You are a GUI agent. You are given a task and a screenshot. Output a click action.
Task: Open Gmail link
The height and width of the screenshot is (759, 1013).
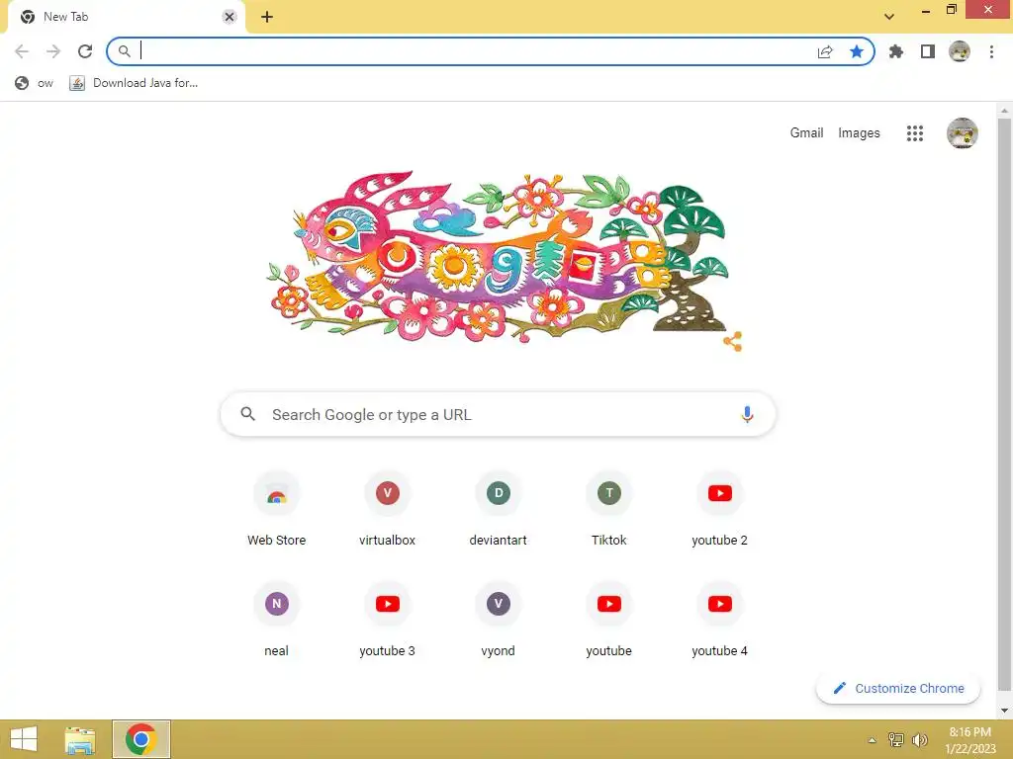coord(806,133)
